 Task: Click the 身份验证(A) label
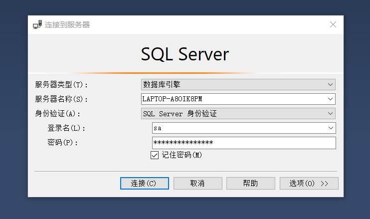pos(57,114)
